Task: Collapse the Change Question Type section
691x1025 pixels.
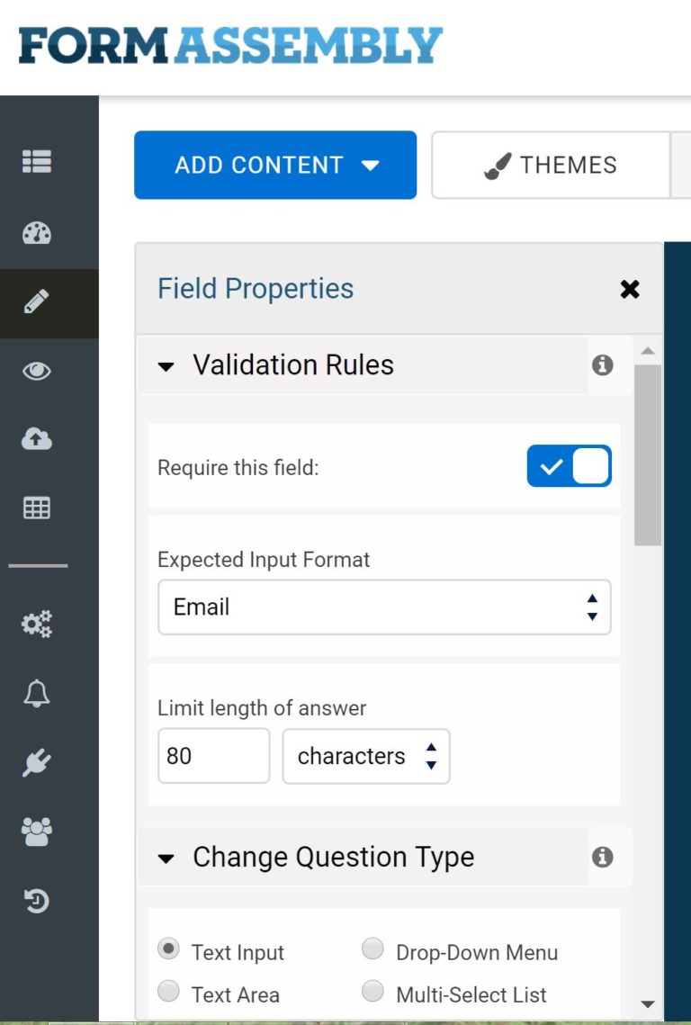Action: pyautogui.click(x=167, y=858)
